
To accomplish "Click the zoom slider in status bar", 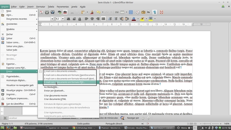I will [211, 124].
